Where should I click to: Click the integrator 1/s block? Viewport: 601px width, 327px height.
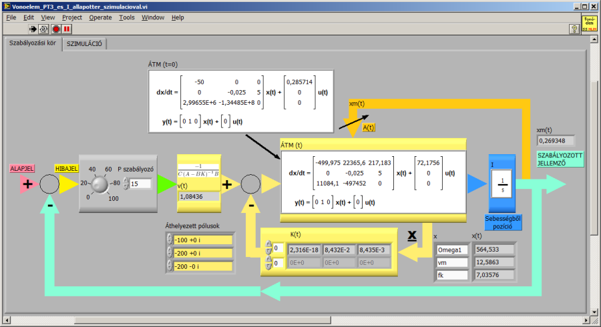click(x=502, y=185)
